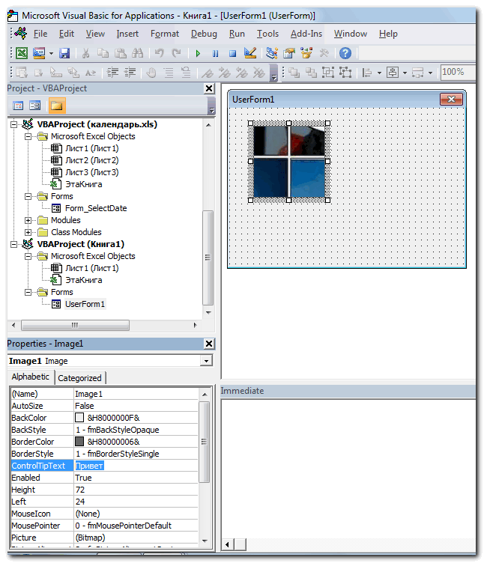This screenshot has width=484, height=563.
Task: Open the Image1 object selector dropdown
Action: pos(206,361)
